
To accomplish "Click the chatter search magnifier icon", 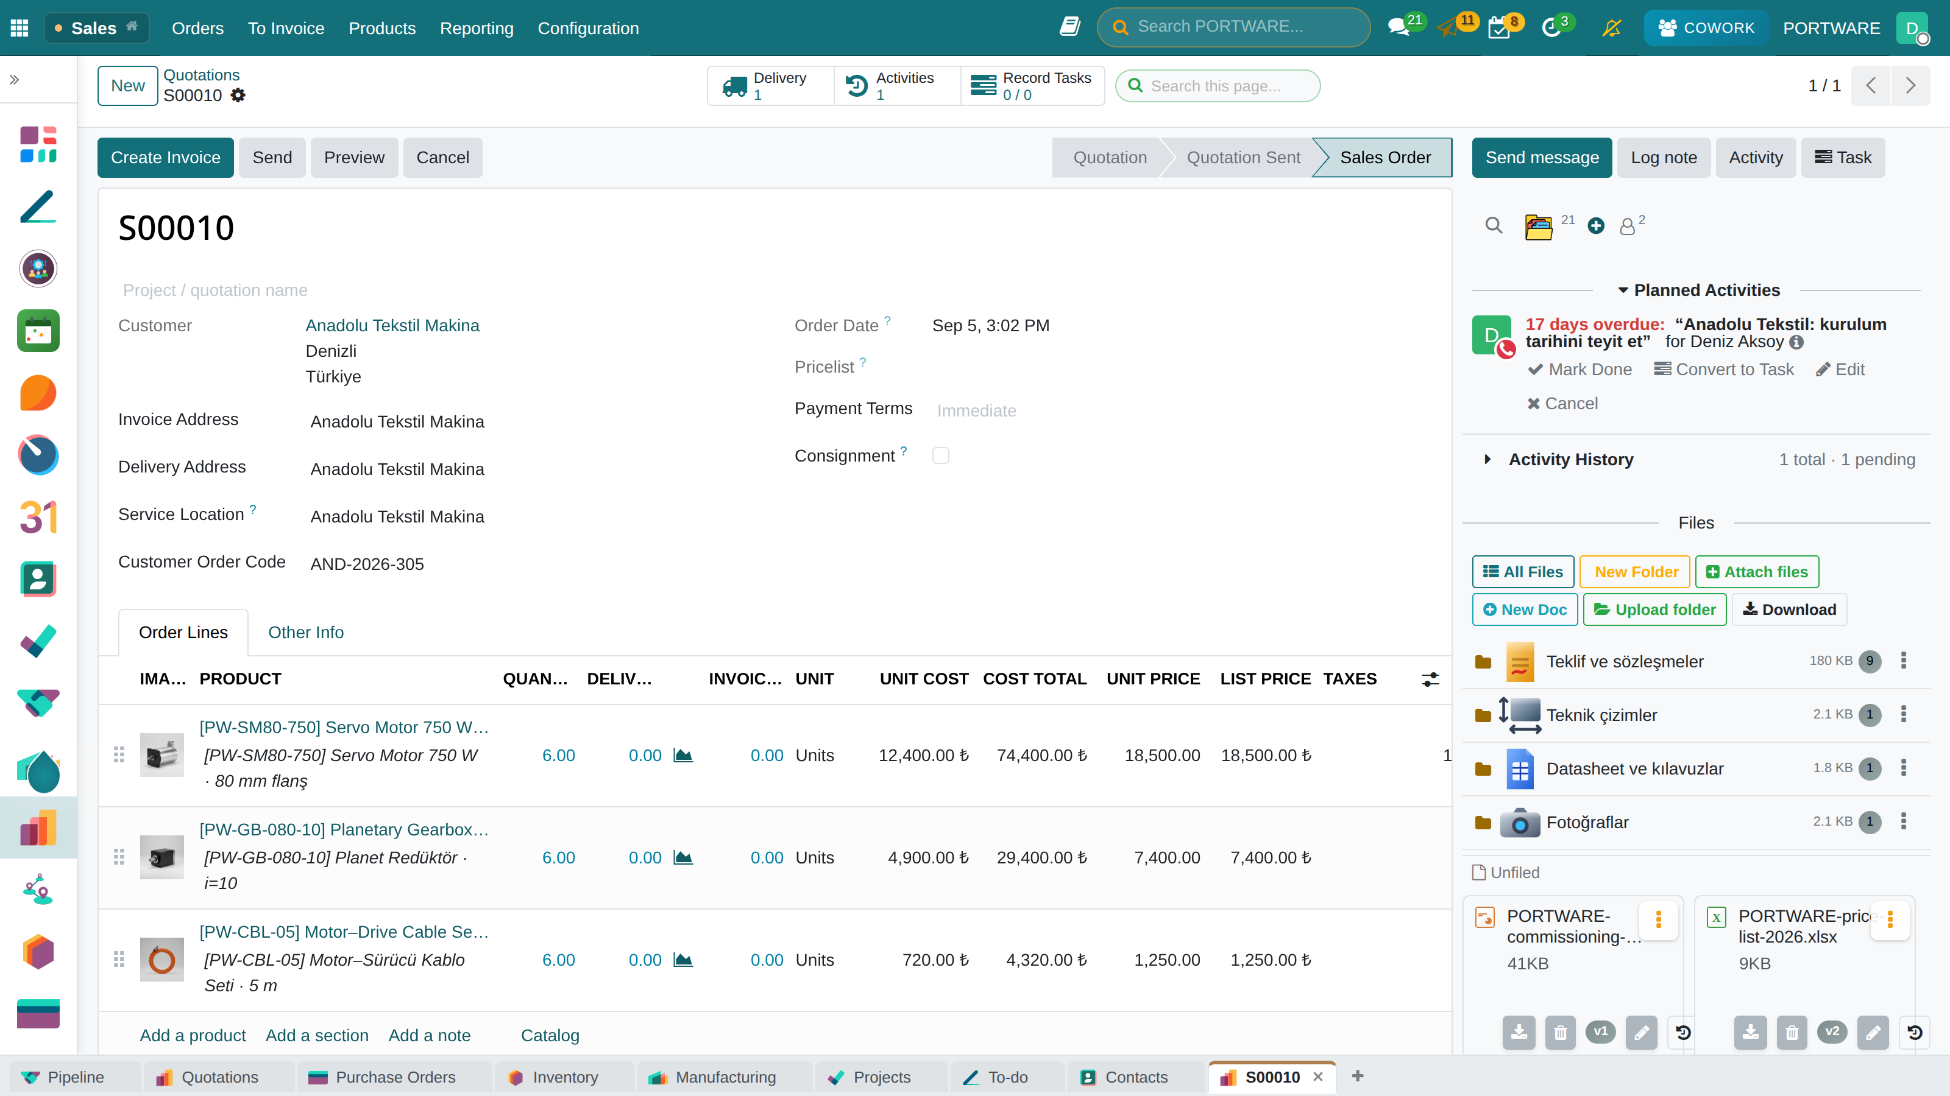I will [x=1494, y=225].
